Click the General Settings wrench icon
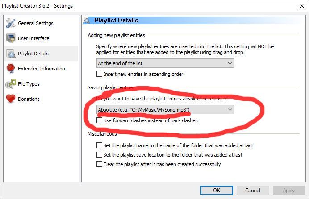 coord(11,23)
